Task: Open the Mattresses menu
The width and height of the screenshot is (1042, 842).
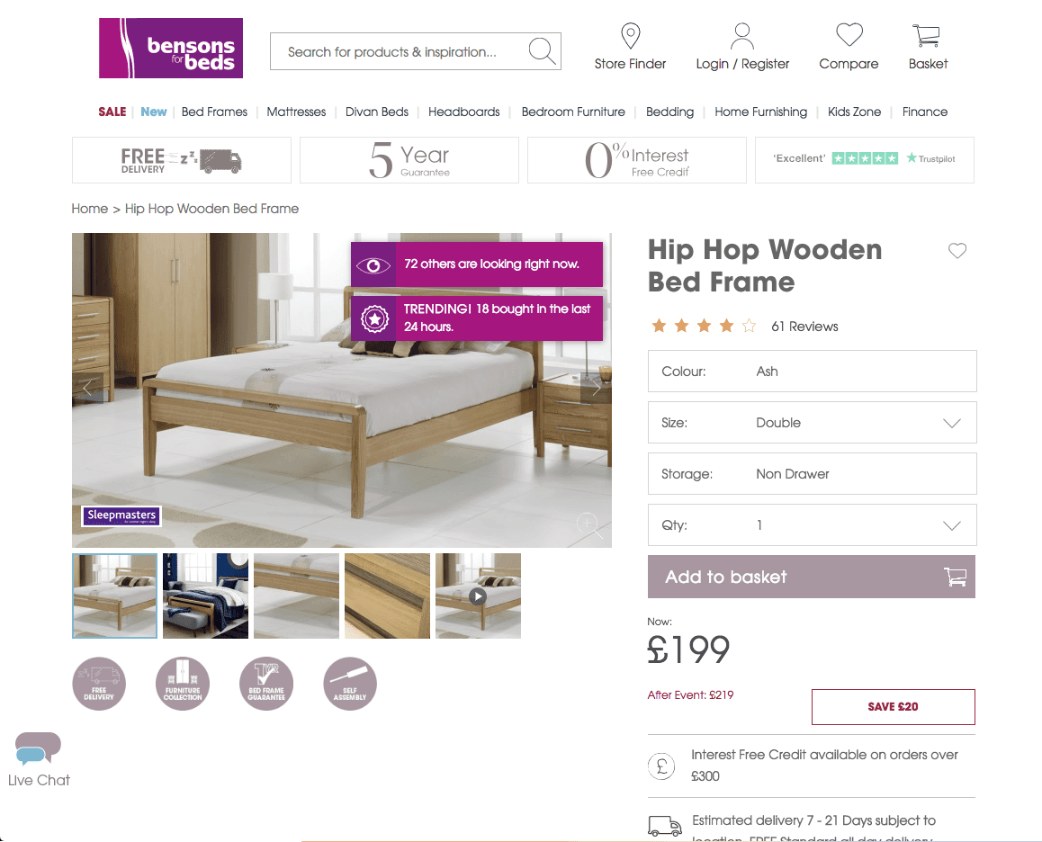Action: point(296,112)
